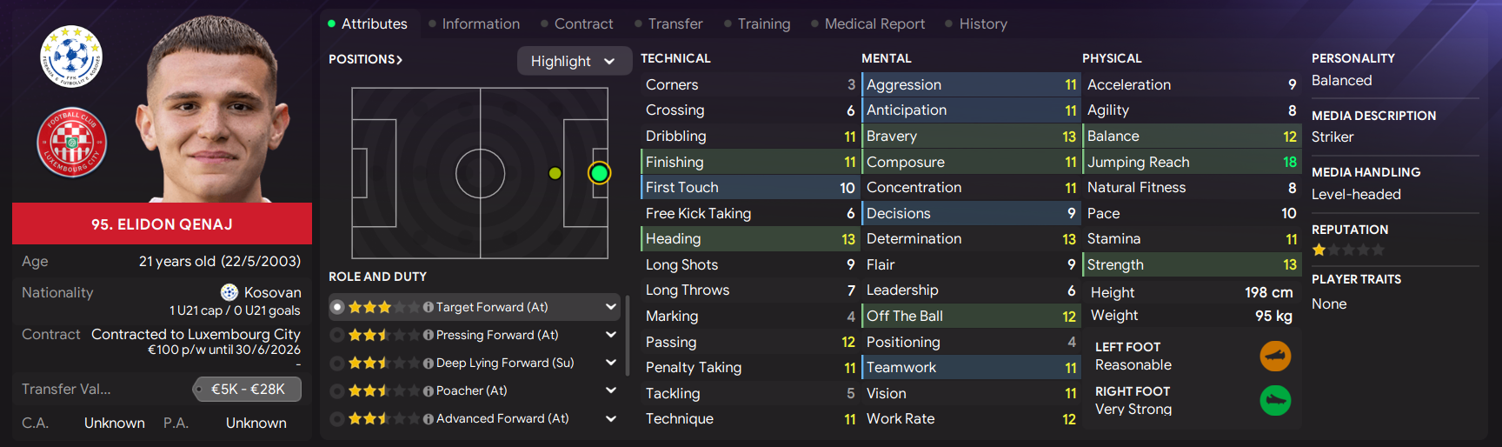This screenshot has width=1502, height=447.
Task: Click the info icon beside Poacher (At)
Action: 428,391
